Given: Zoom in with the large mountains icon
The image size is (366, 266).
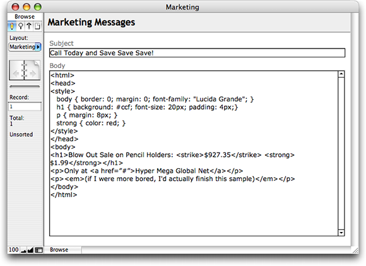Looking at the screenshot, I should tap(30, 250).
